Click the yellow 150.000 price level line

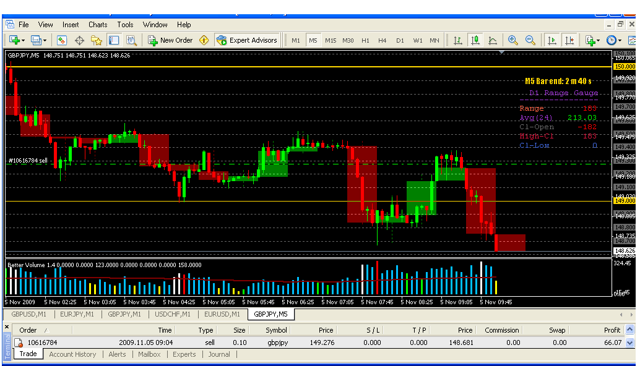click(x=309, y=66)
